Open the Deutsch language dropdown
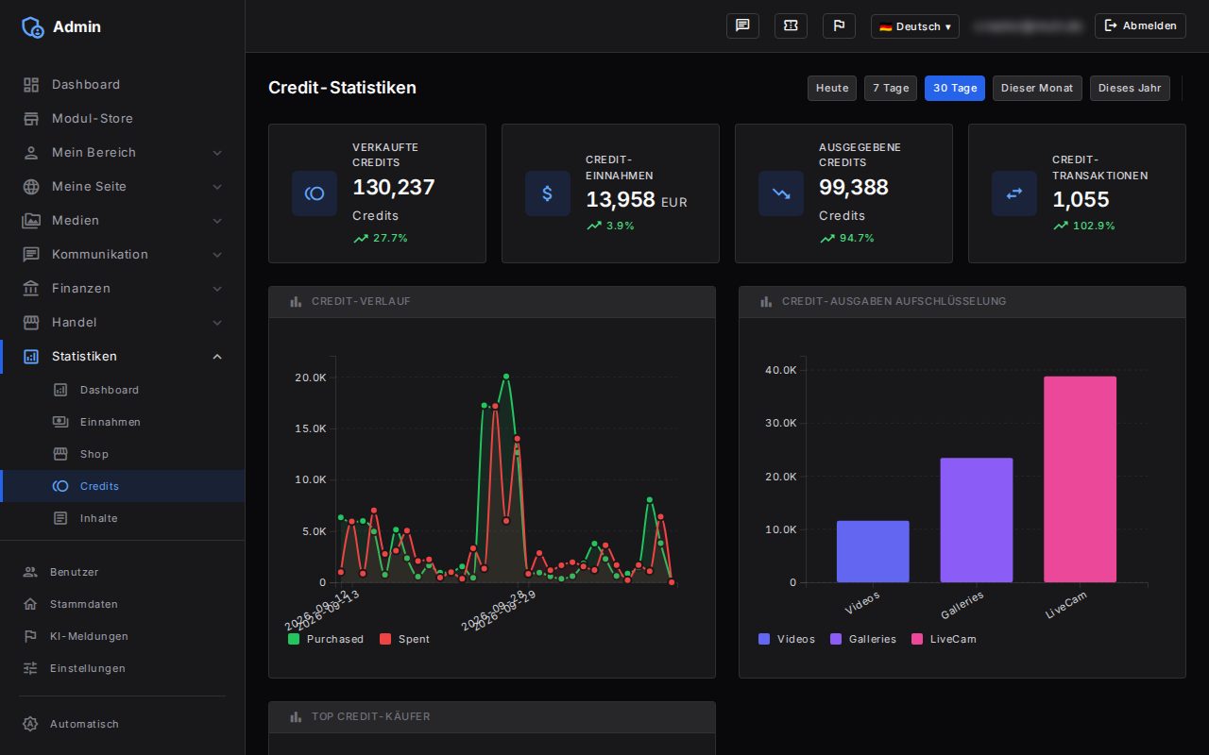Image resolution: width=1209 pixels, height=755 pixels. click(914, 26)
